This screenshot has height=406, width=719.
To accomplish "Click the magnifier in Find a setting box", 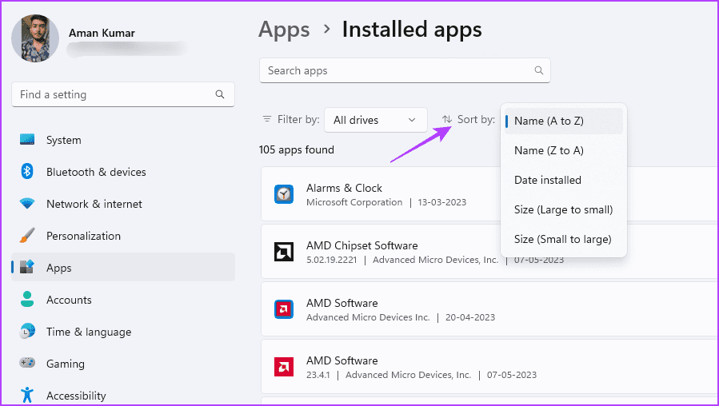I will [x=220, y=94].
